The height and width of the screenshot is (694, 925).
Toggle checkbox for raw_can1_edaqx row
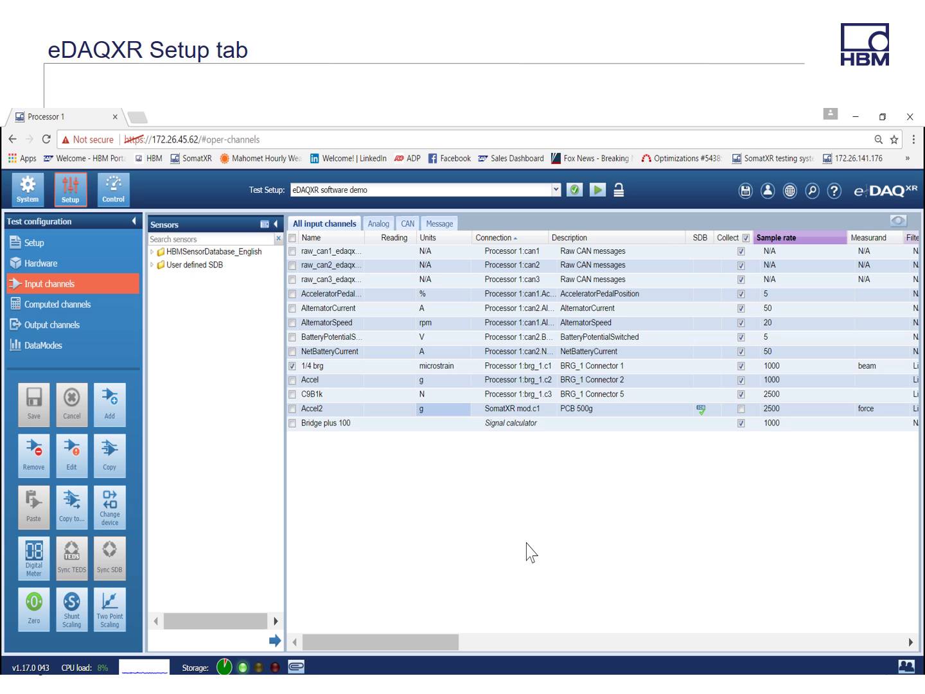click(x=292, y=251)
